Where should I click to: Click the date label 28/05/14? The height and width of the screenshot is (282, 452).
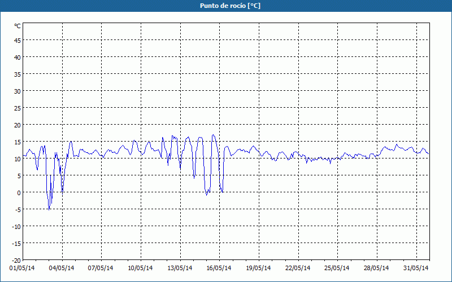[x=376, y=268]
